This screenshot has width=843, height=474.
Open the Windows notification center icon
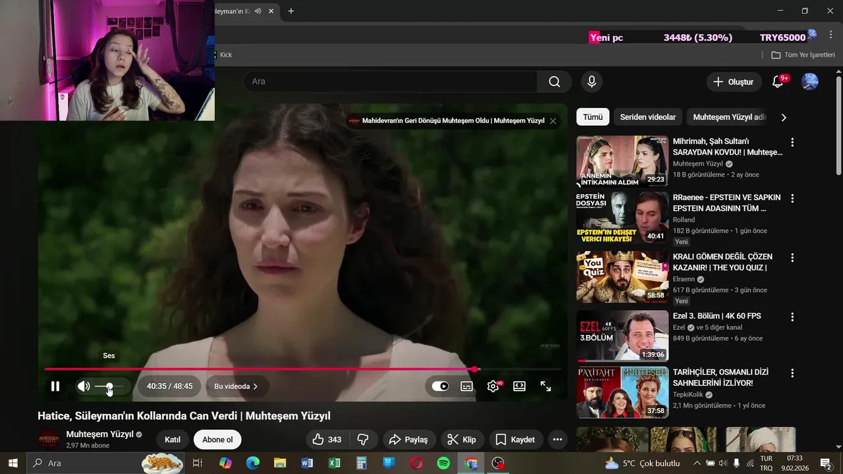[x=826, y=463]
